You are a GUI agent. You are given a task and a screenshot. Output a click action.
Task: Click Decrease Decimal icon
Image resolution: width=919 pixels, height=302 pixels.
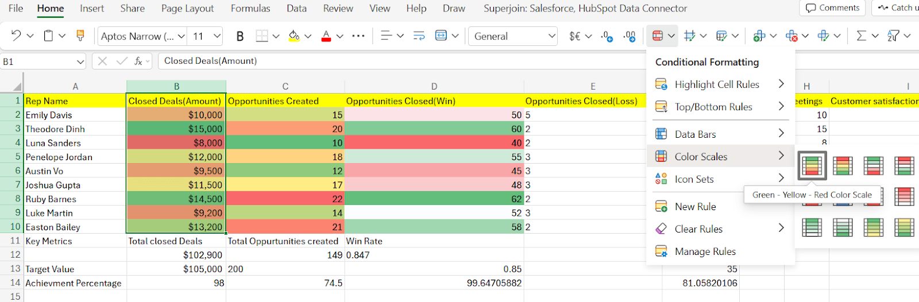point(607,36)
